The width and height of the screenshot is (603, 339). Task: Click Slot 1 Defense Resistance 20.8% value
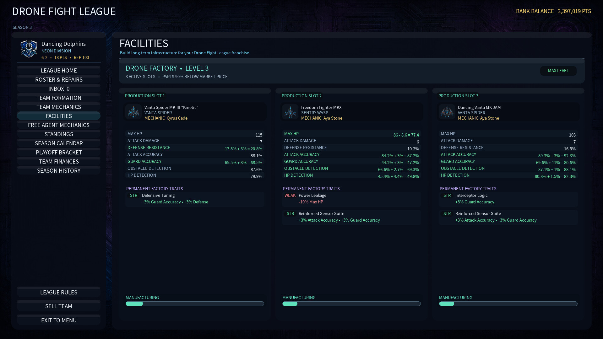[243, 149]
